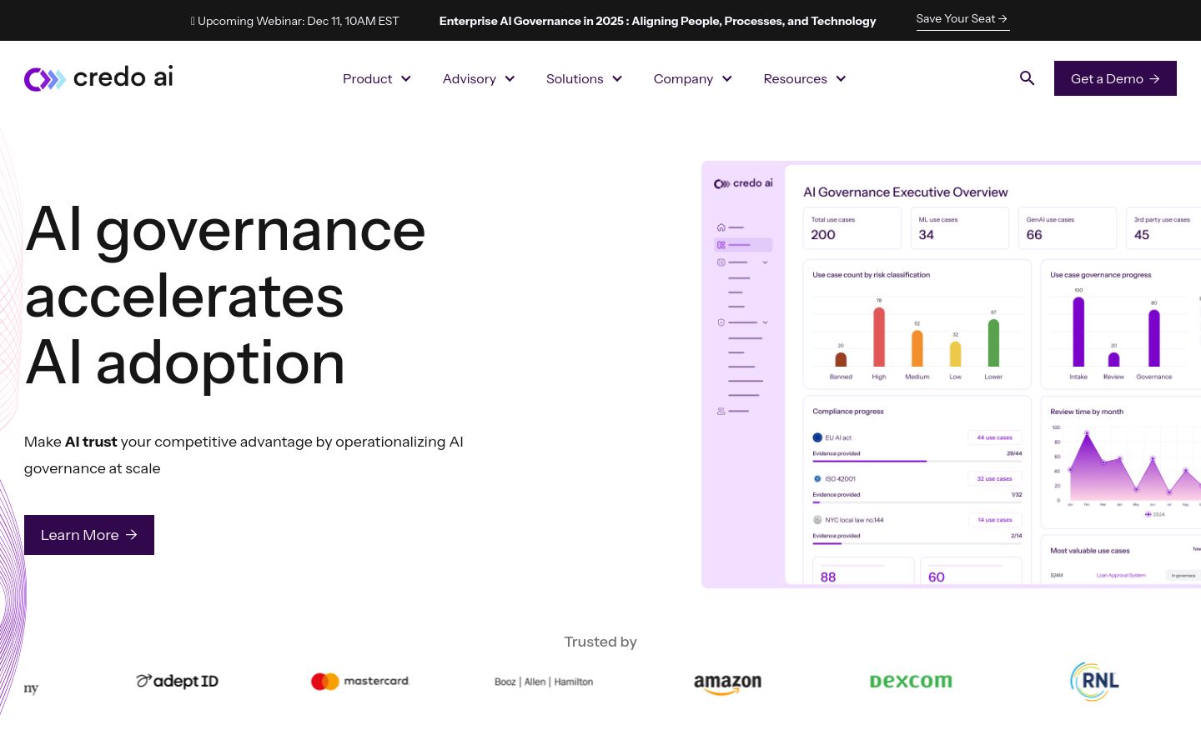Image resolution: width=1201 pixels, height=750 pixels.
Task: Click the adept ID logo
Action: (x=177, y=681)
